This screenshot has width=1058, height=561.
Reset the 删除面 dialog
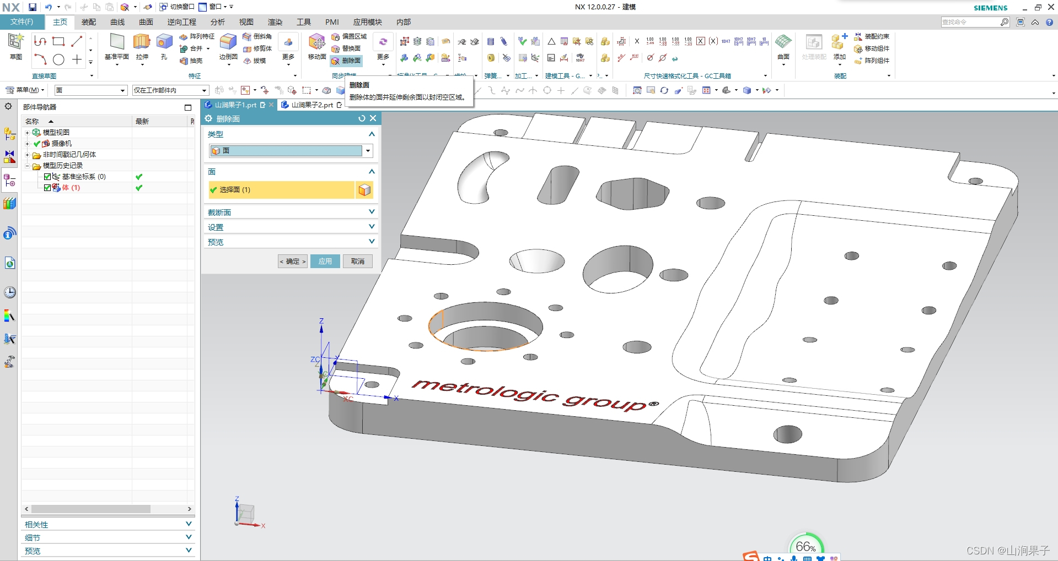click(x=362, y=118)
